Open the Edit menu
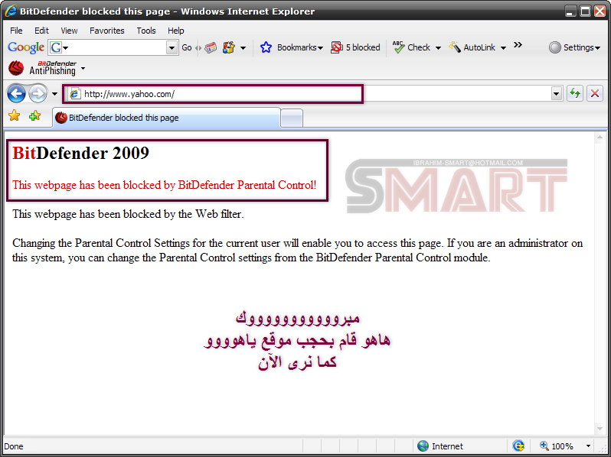 [x=41, y=31]
